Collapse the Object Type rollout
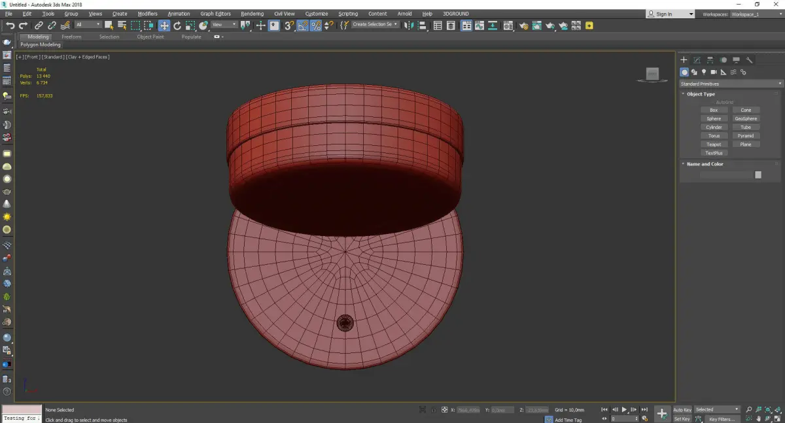This screenshot has height=423, width=785. click(701, 94)
